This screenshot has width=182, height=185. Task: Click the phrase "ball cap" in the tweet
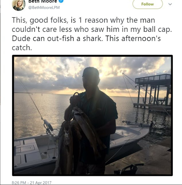click(x=157, y=29)
